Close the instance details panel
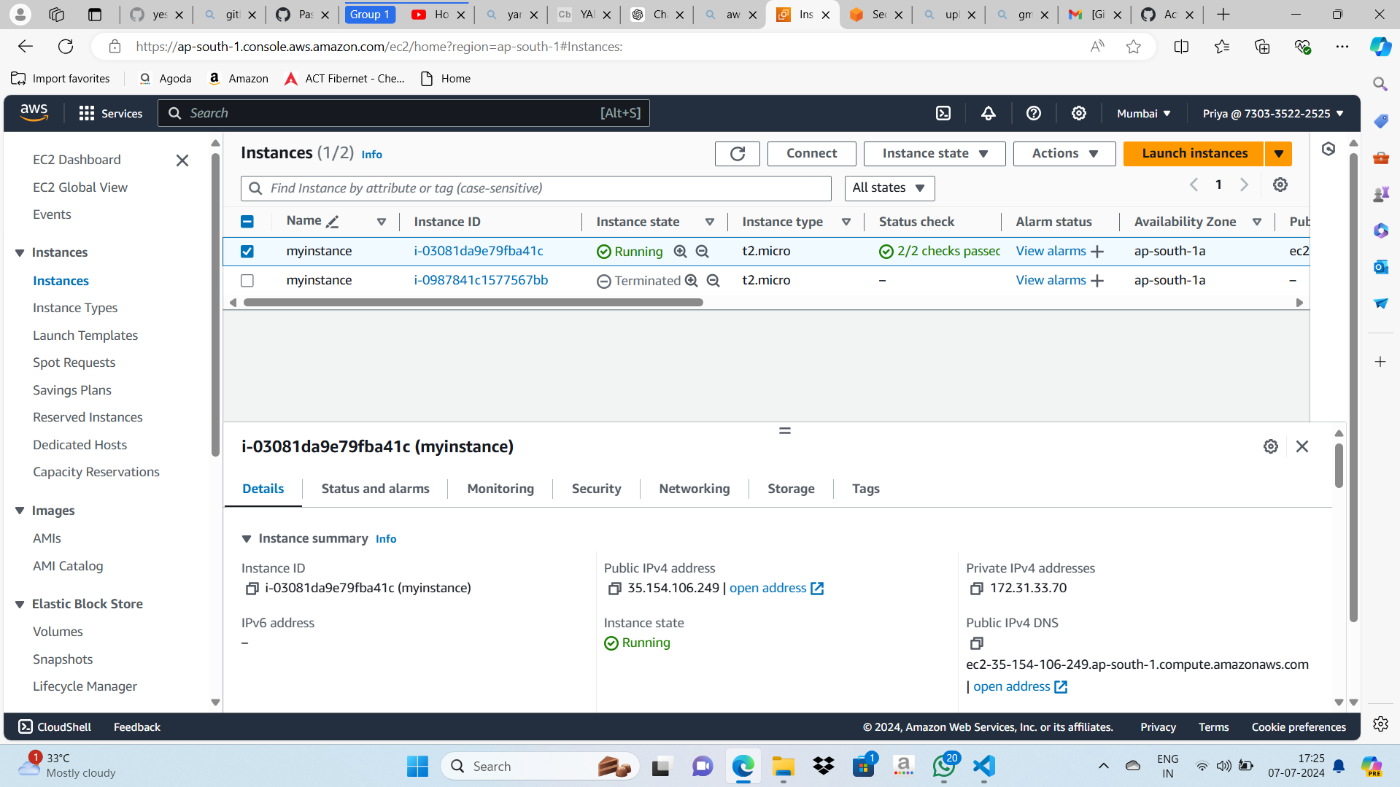The height and width of the screenshot is (787, 1400). click(1302, 446)
